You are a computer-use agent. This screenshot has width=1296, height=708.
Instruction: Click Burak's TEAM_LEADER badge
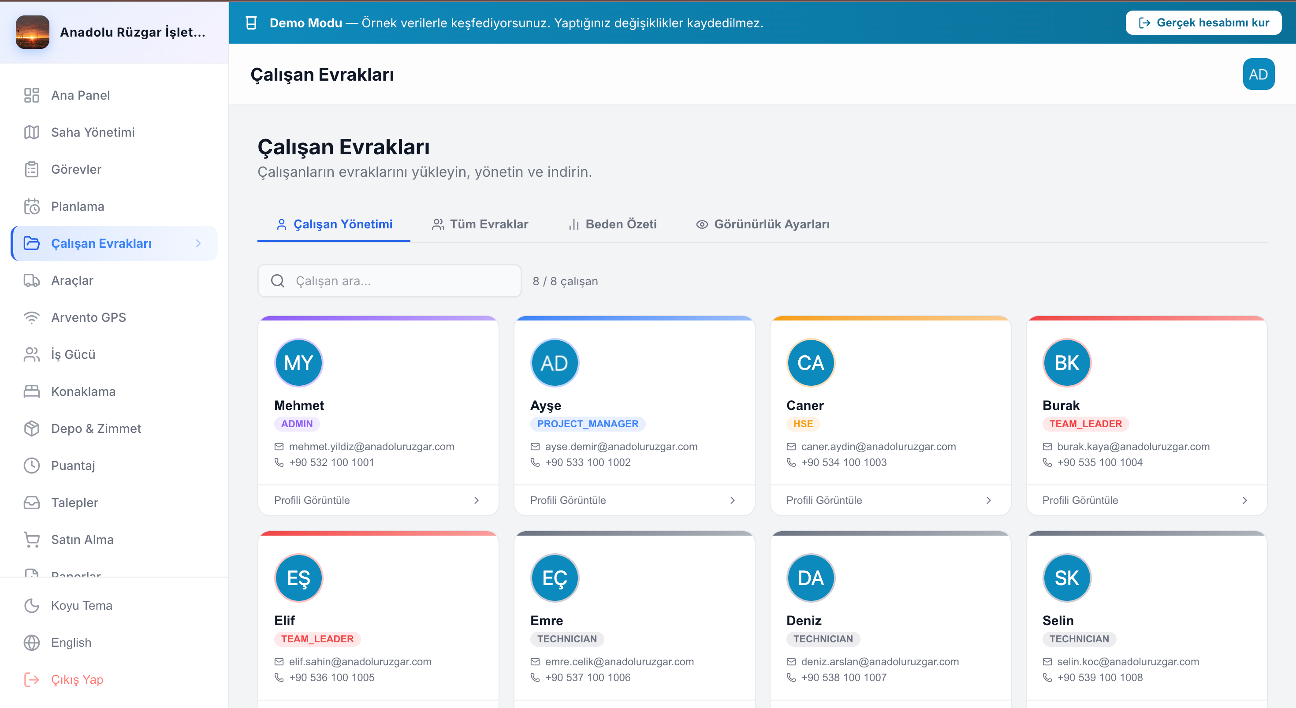click(1086, 424)
